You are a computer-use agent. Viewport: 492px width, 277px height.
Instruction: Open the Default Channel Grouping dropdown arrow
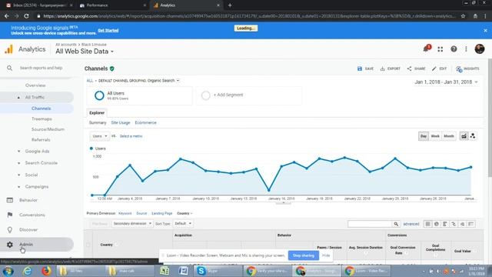point(178,81)
